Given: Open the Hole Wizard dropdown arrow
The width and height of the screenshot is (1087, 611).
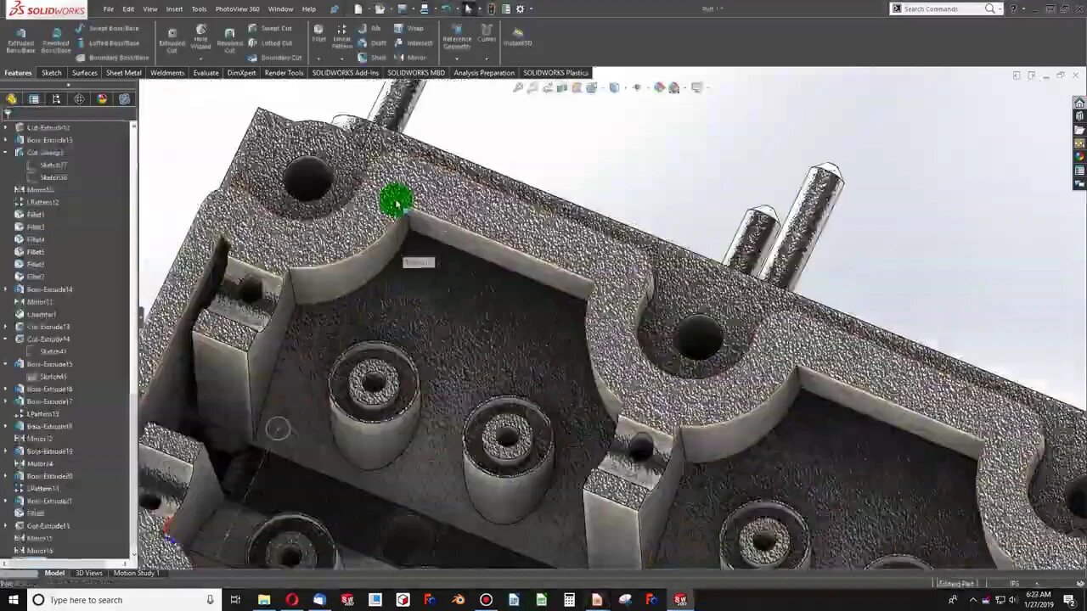Looking at the screenshot, I should click(x=201, y=59).
